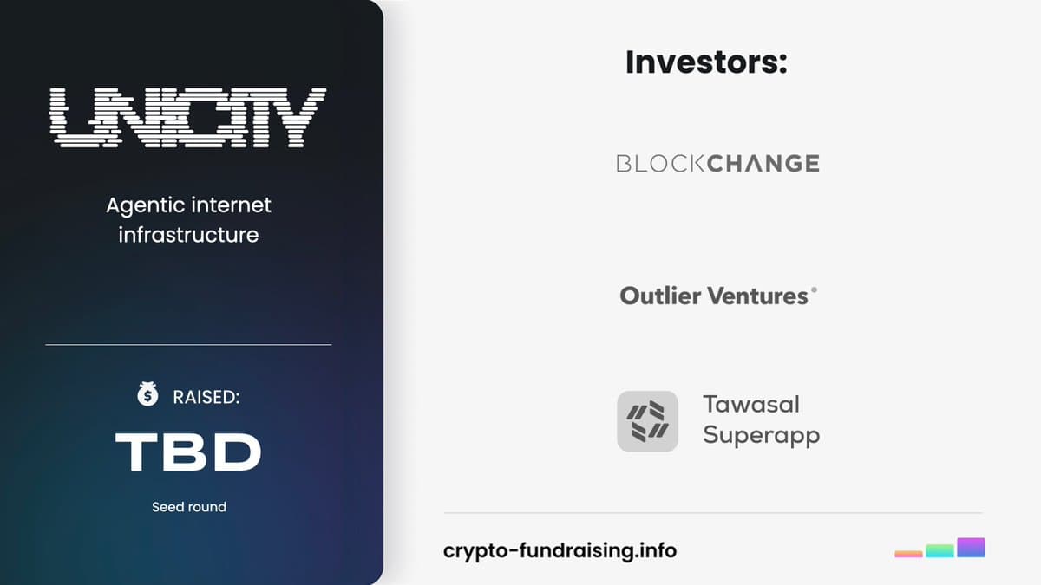Click the Tawasal Superapp square icon
The height and width of the screenshot is (585, 1041).
click(x=647, y=421)
